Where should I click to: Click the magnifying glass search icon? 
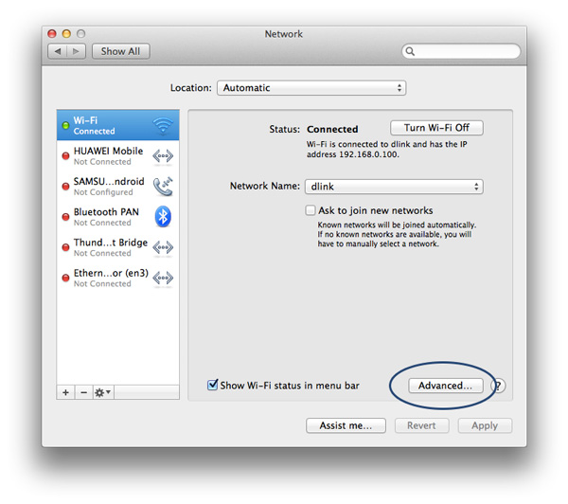410,51
